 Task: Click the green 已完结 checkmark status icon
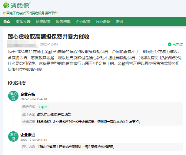tap(170, 44)
